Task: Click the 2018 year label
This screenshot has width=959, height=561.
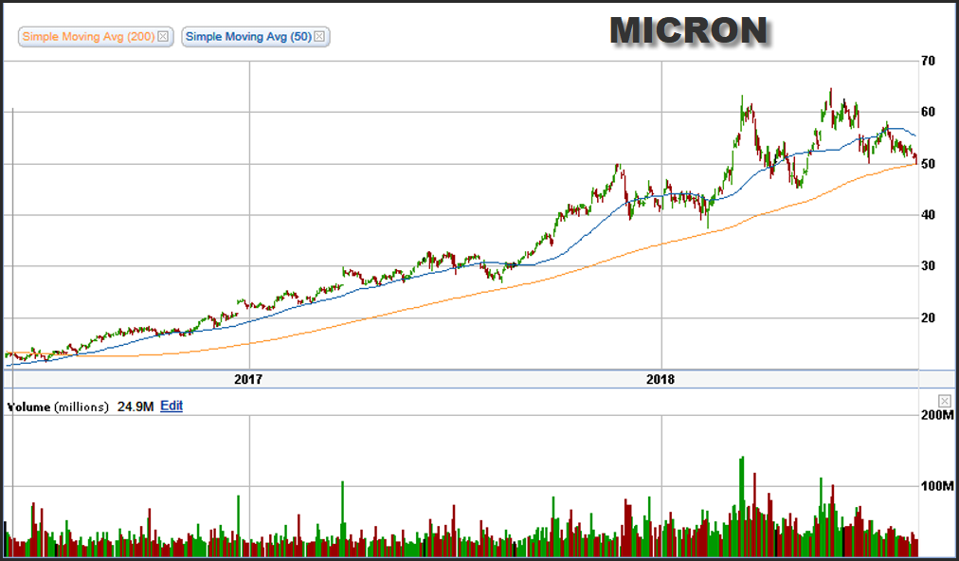Action: (660, 379)
